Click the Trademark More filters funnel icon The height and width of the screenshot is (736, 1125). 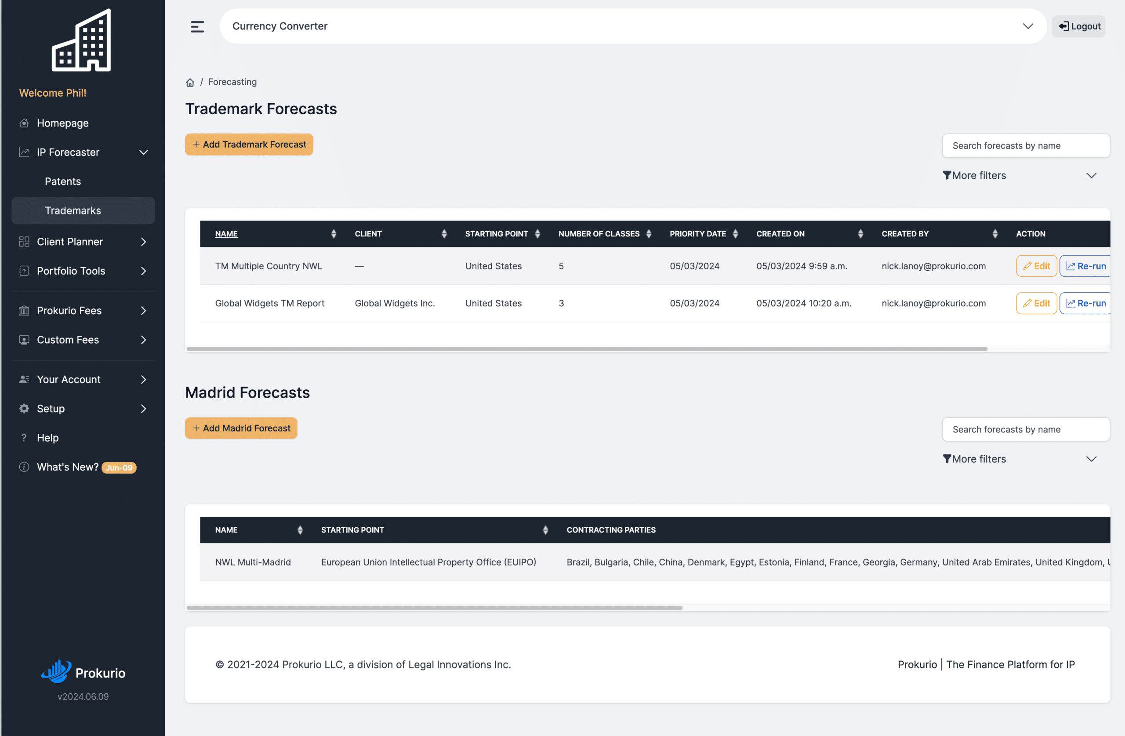click(x=947, y=175)
